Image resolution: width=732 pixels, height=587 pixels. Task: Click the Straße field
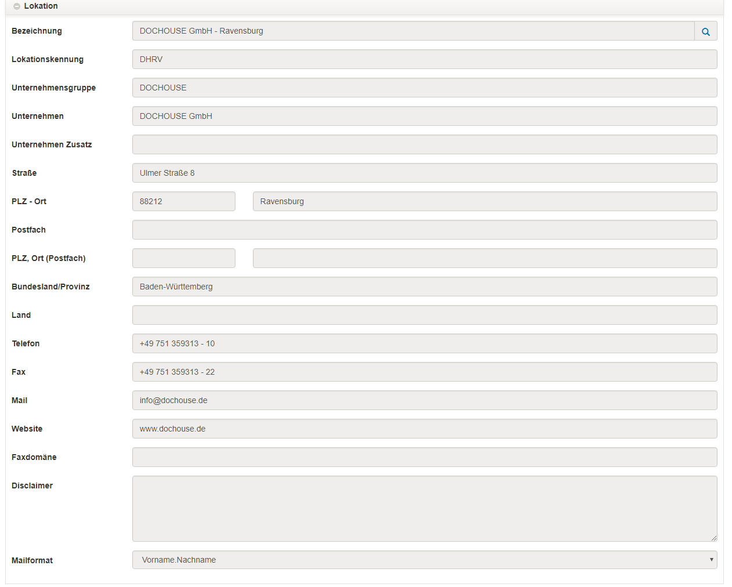[x=424, y=173]
